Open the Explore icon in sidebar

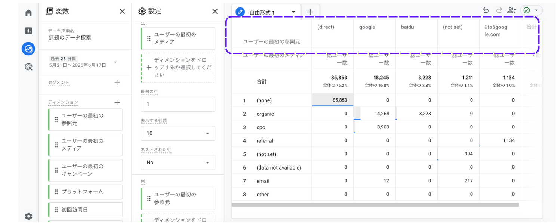[28, 49]
